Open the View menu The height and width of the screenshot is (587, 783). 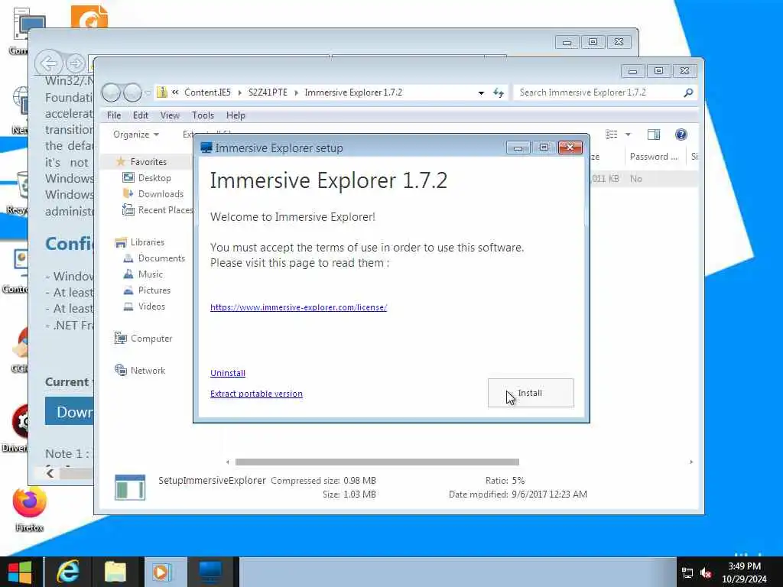click(x=170, y=115)
